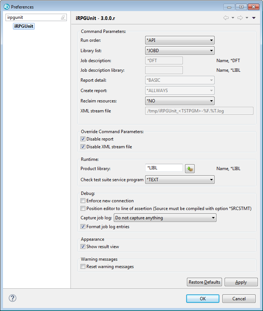Click the Apply button
Image resolution: width=263 pixels, height=311 pixels.
[241, 282]
